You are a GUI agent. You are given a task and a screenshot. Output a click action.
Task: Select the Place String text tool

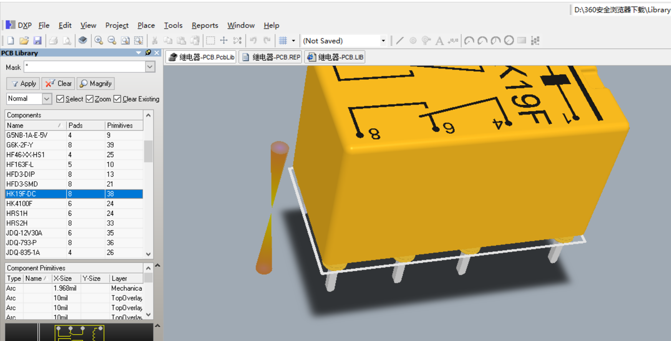pyautogui.click(x=439, y=41)
